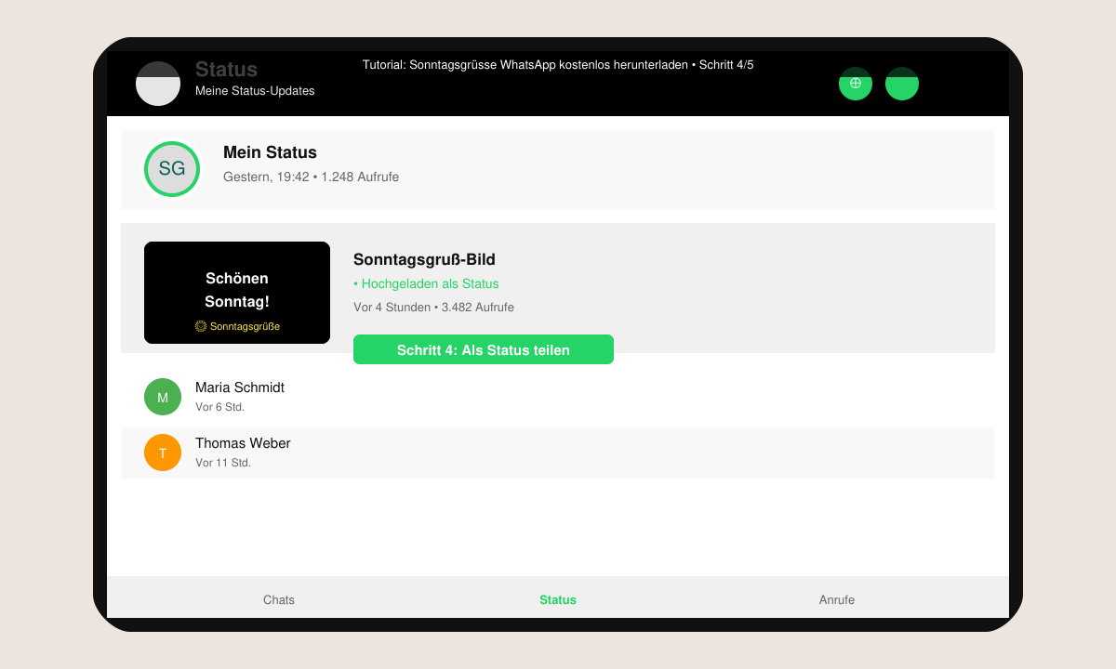1116x669 pixels.
Task: Click the Vor 4 Stunden • 3.482 Aufrufe text
Action: pyautogui.click(x=433, y=307)
